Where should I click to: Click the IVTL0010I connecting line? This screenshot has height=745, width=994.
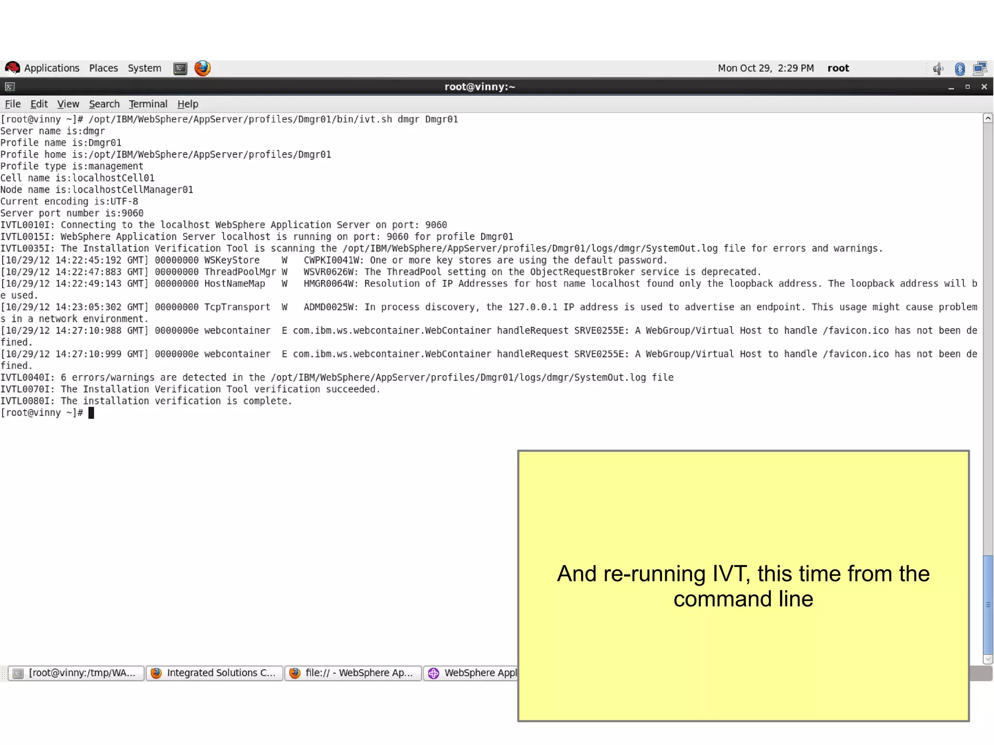(224, 225)
